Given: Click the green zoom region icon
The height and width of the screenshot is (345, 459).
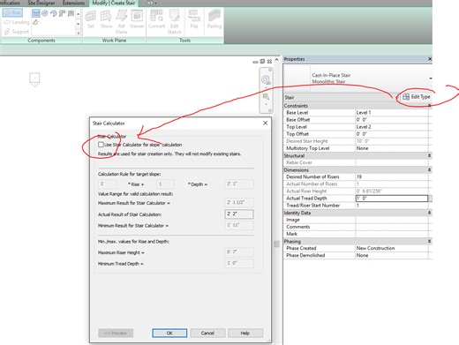Looking at the screenshot, I should [x=266, y=96].
